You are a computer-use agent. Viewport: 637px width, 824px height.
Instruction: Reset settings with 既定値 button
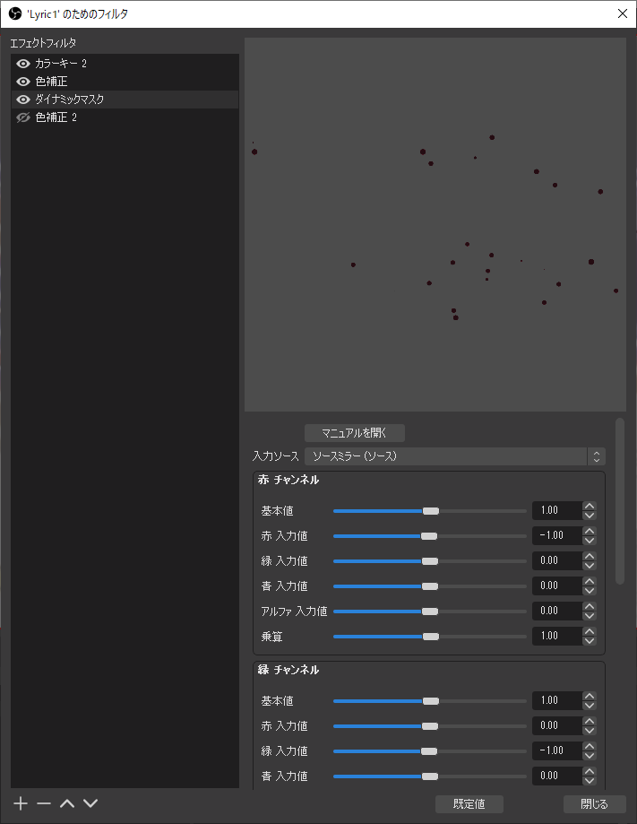469,804
